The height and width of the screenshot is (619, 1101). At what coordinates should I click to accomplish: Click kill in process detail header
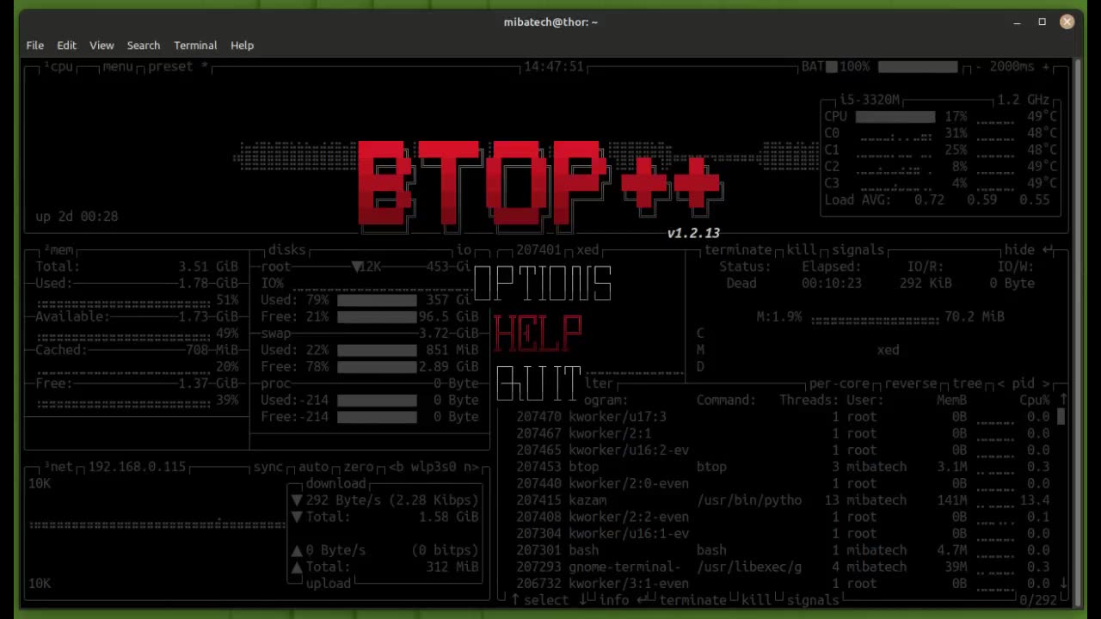802,250
